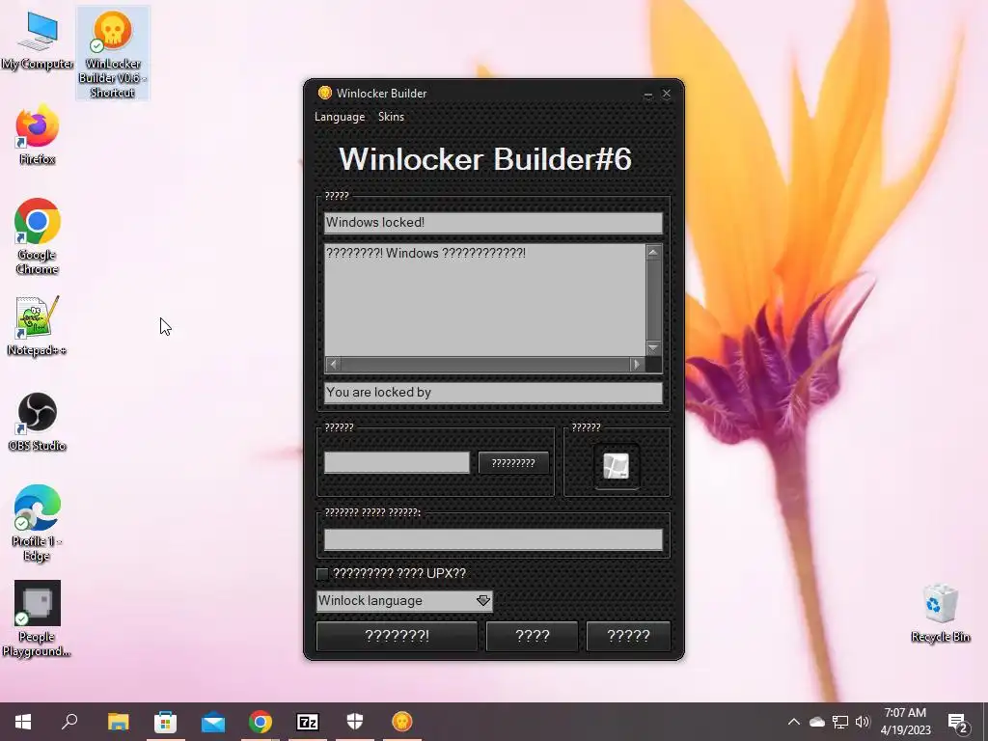Click the 'You are locked by' field
This screenshot has width=988, height=741.
pos(493,393)
